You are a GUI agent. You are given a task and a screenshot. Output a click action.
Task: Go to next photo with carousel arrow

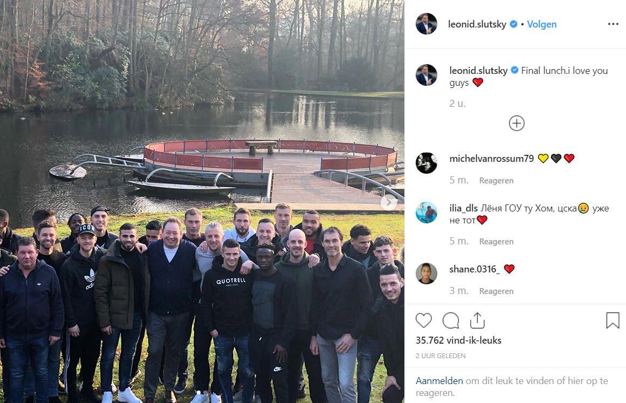[388, 202]
